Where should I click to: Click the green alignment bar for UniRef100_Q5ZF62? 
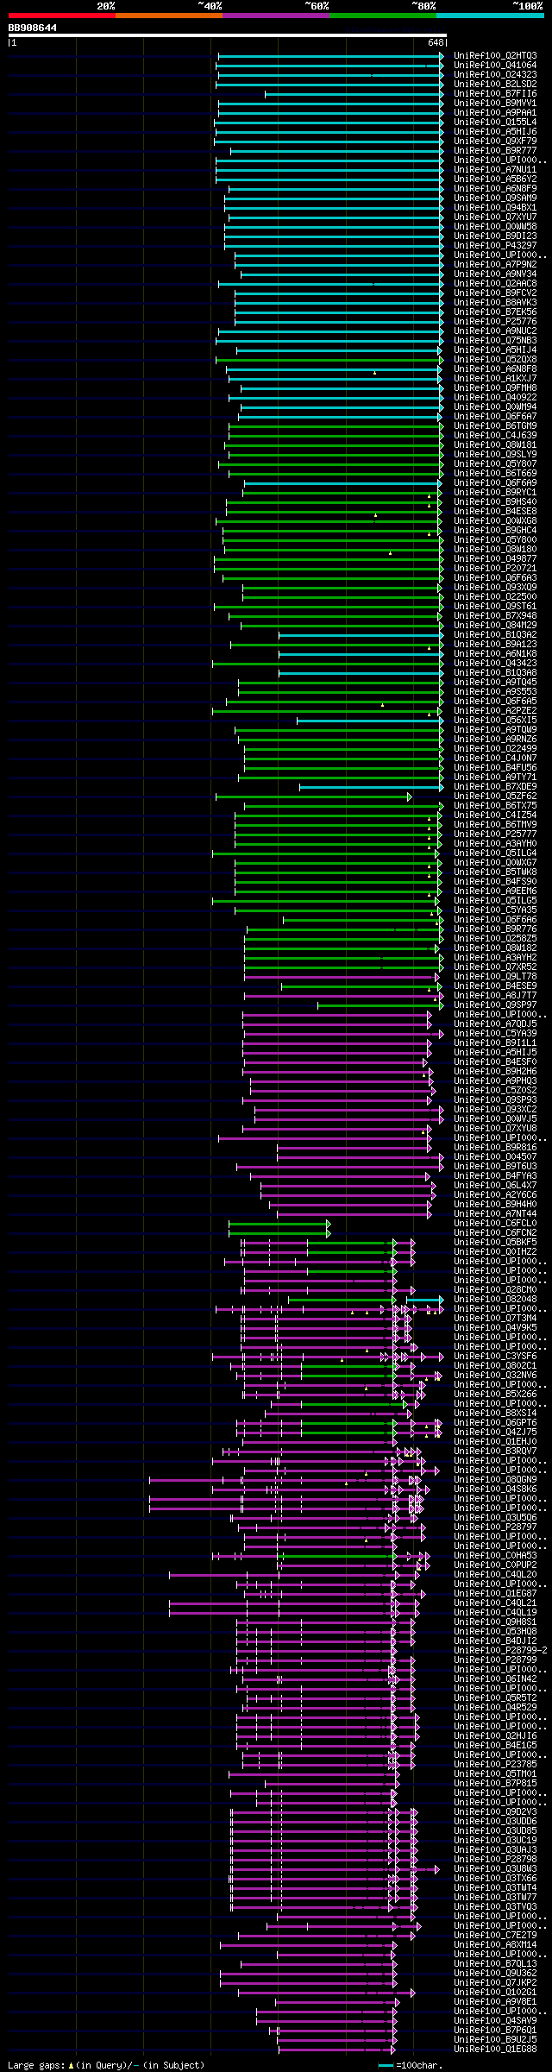click(x=313, y=796)
